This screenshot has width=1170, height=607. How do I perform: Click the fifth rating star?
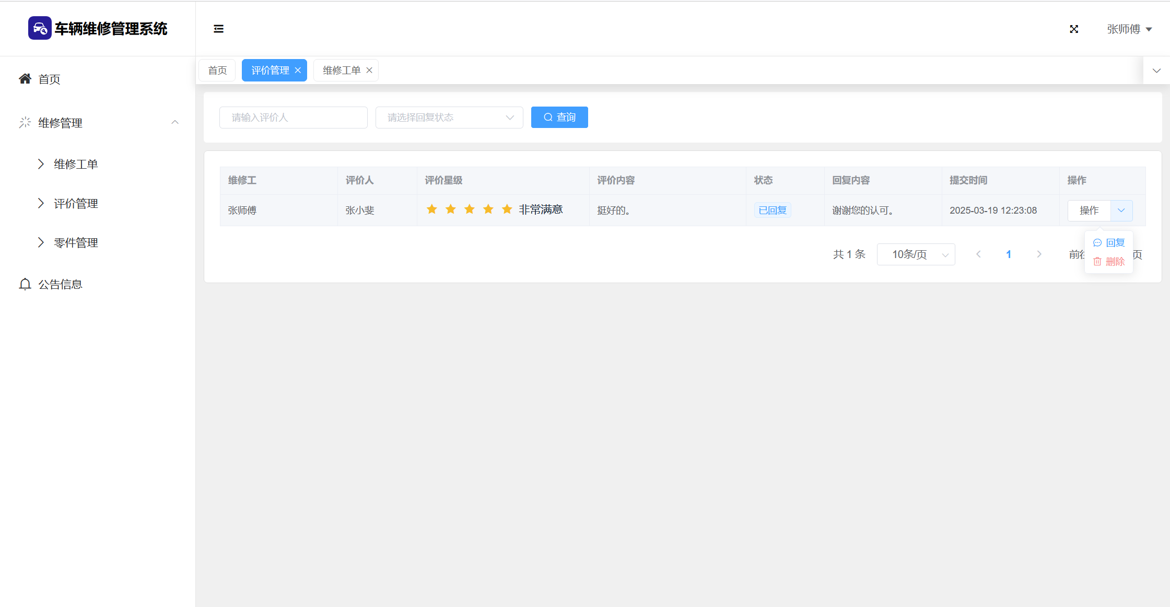click(507, 209)
